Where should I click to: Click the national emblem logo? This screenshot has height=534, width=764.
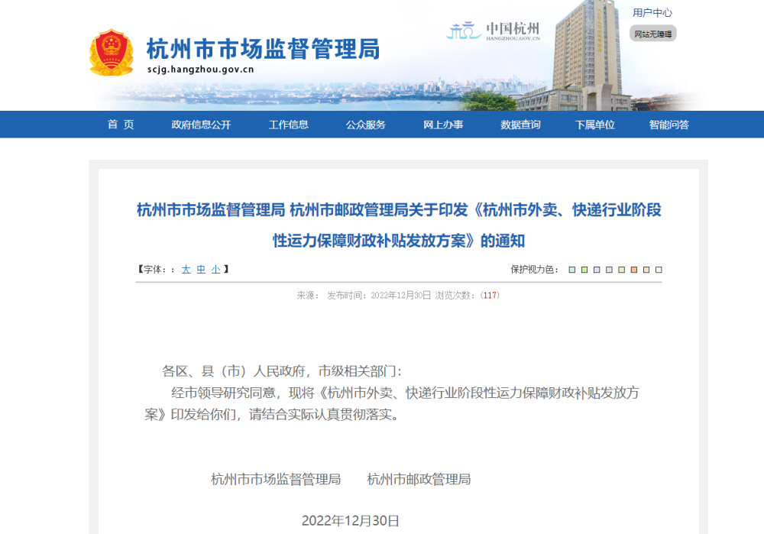tap(111, 53)
